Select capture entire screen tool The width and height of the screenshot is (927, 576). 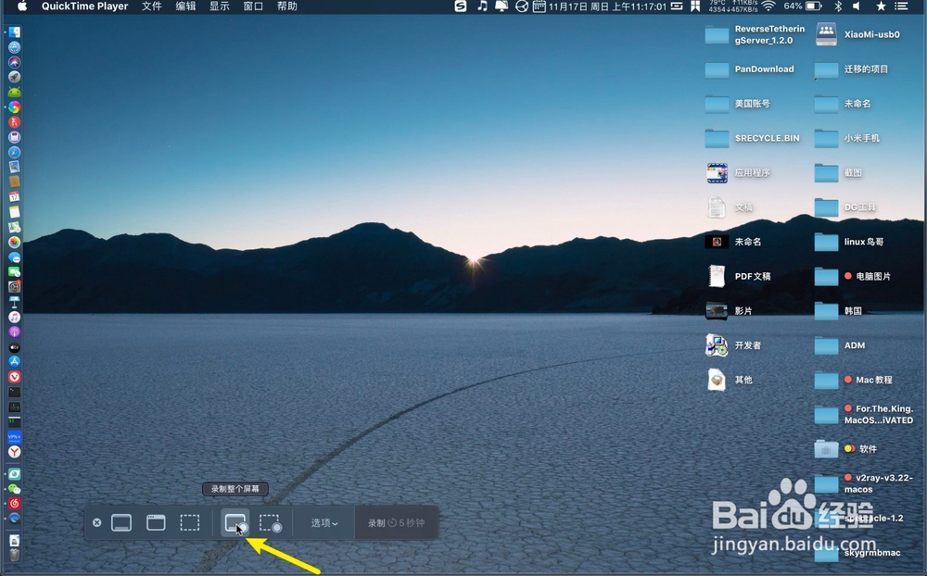pyautogui.click(x=121, y=523)
